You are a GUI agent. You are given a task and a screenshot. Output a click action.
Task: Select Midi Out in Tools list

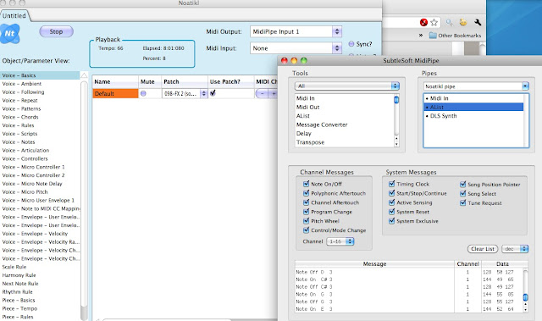tap(307, 107)
